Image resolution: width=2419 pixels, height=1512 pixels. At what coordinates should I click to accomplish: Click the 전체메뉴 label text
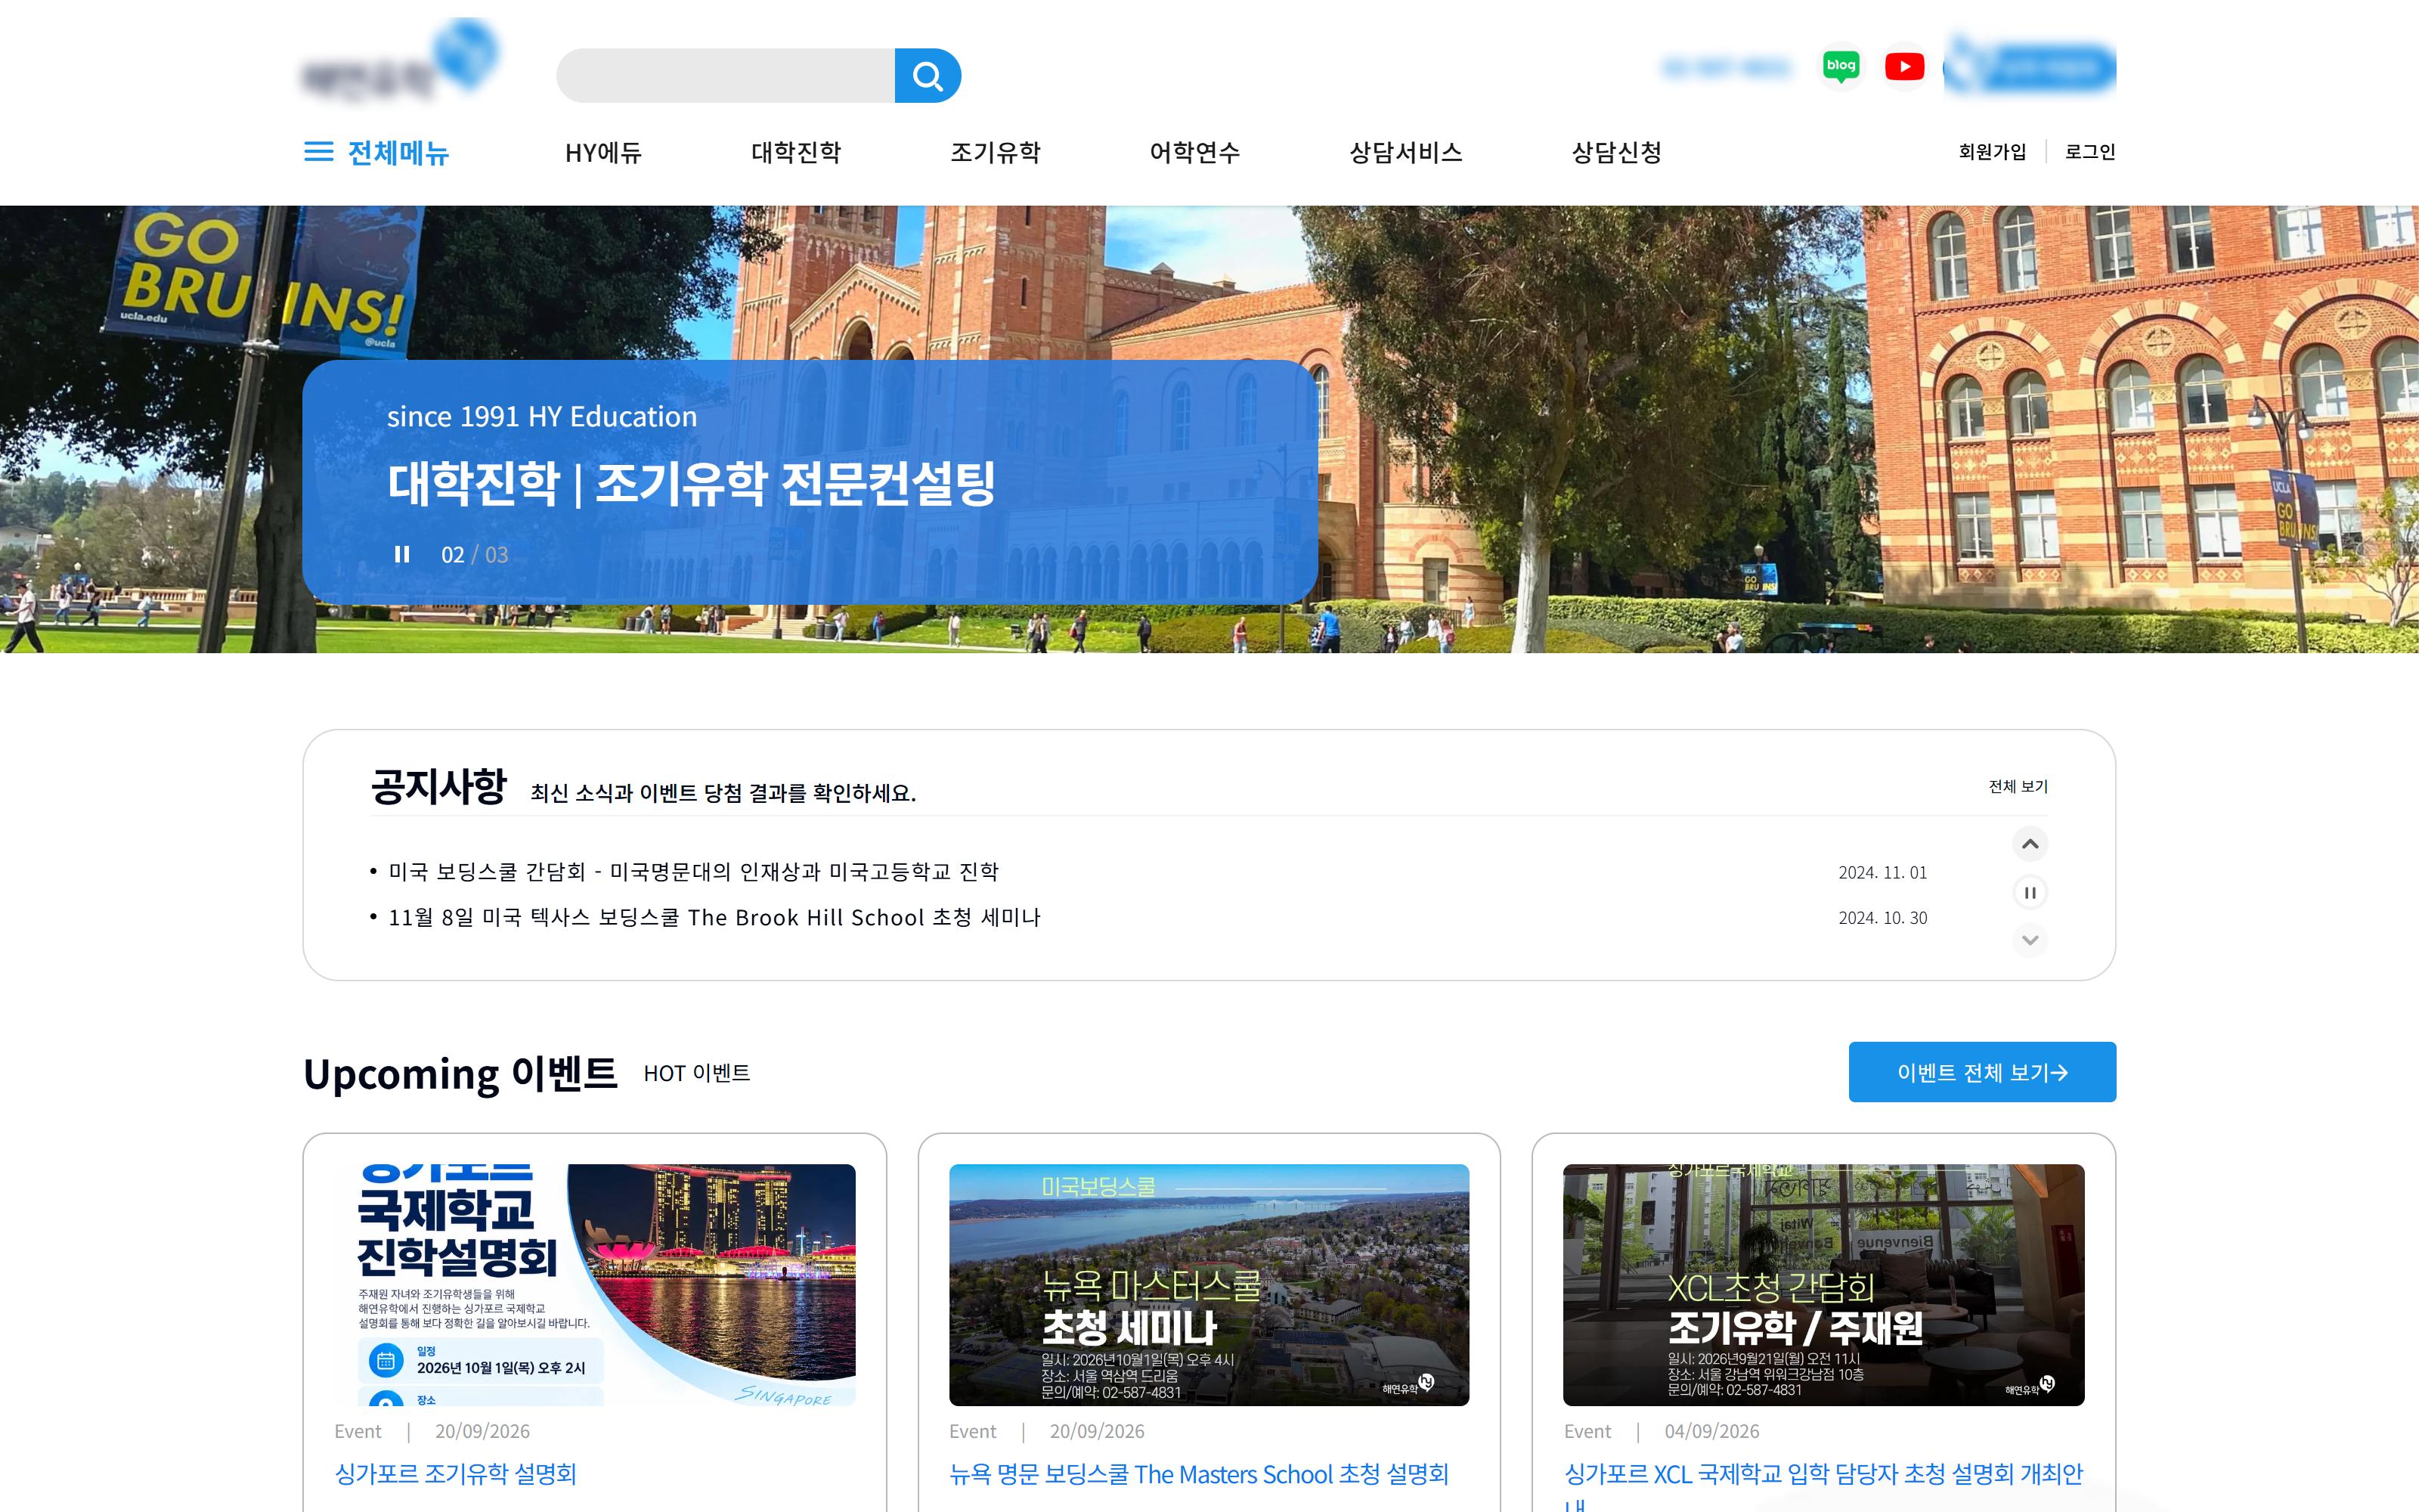point(398,152)
